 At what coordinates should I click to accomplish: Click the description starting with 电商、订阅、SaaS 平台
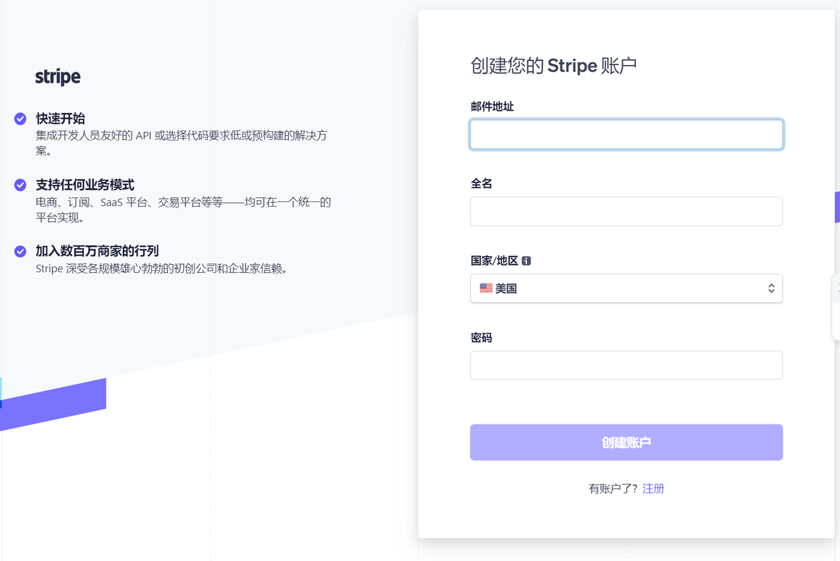pos(183,209)
